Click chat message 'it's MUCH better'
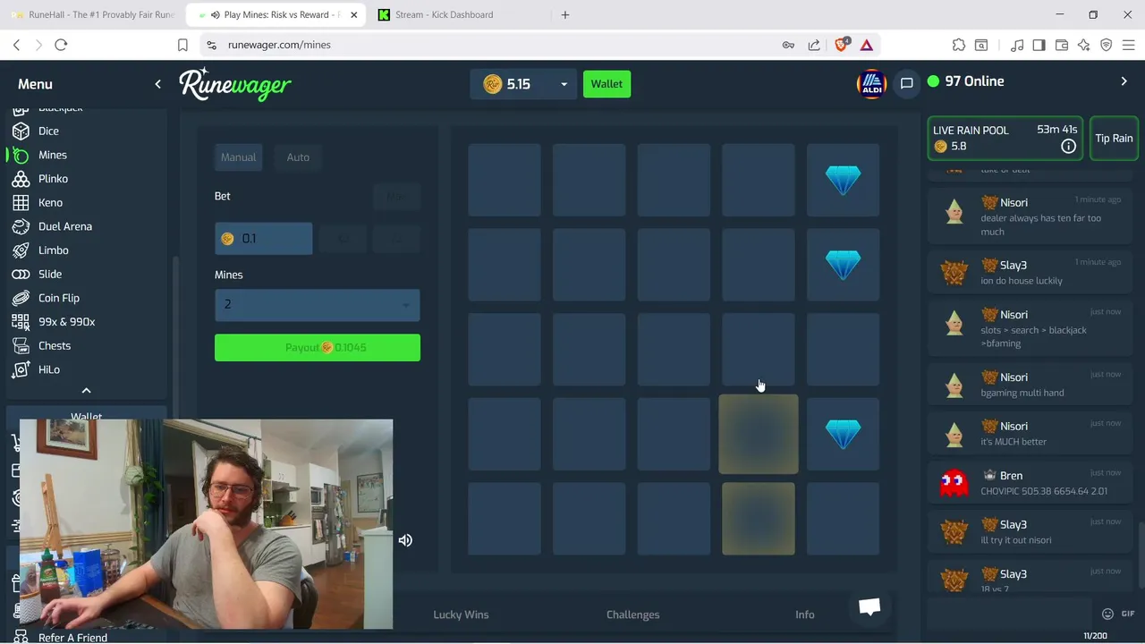The width and height of the screenshot is (1145, 644). (x=1014, y=442)
